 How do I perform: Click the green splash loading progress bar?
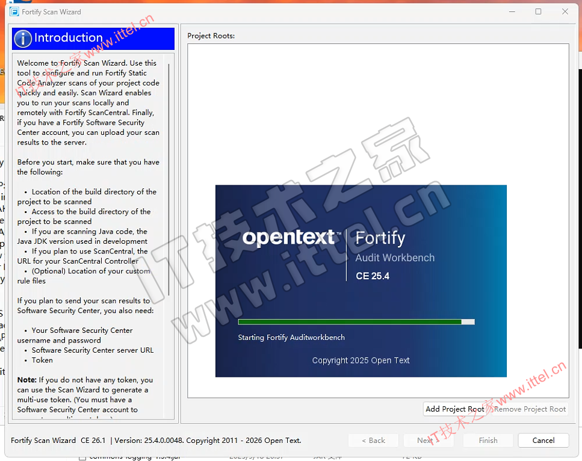350,322
